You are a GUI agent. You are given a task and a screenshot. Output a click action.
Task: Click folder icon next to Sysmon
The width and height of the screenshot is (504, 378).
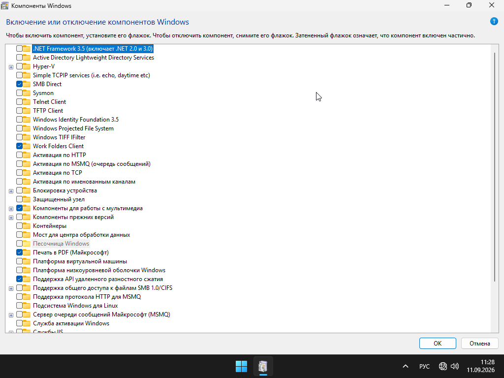[27, 93]
